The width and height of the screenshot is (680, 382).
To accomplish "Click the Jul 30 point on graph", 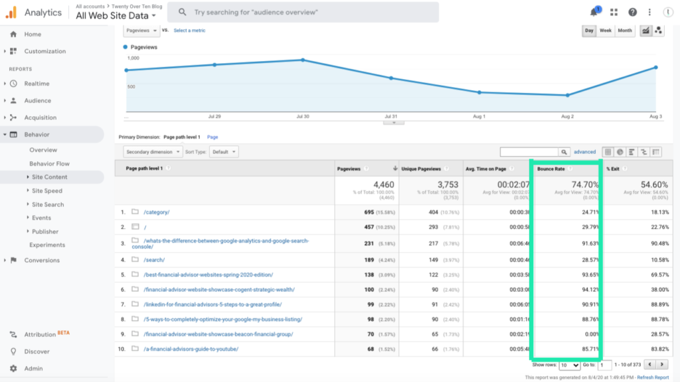I will click(303, 60).
